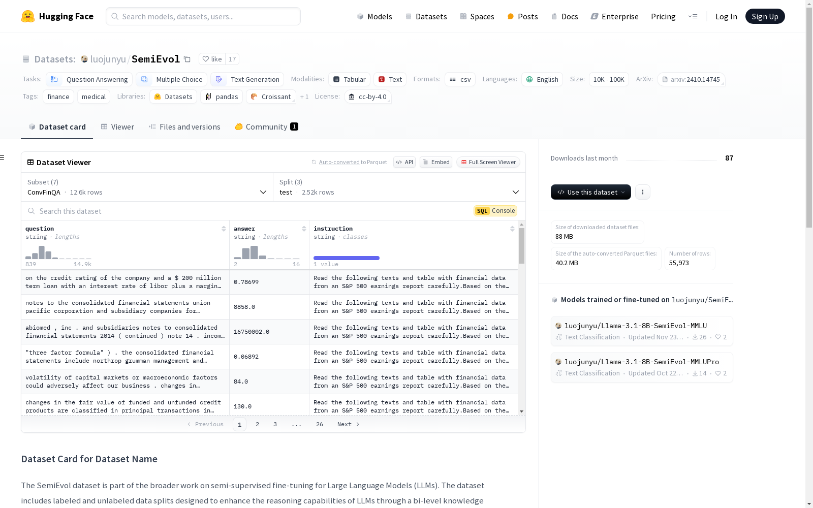Jump to page 26 of the viewer
Viewport: 813px width, 508px height.
(319, 424)
